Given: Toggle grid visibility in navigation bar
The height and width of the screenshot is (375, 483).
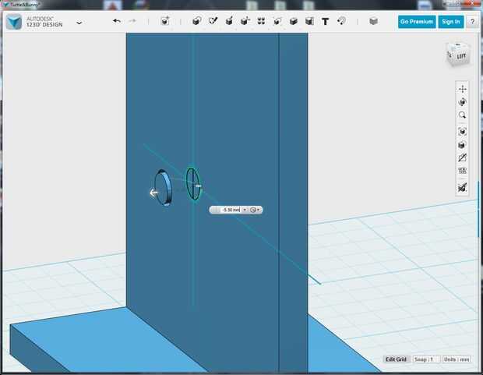Looking at the screenshot, I should 462,171.
